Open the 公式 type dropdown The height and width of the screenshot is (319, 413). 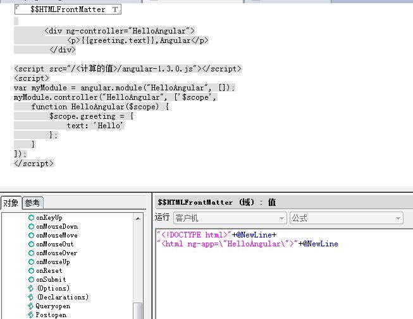coord(347,218)
